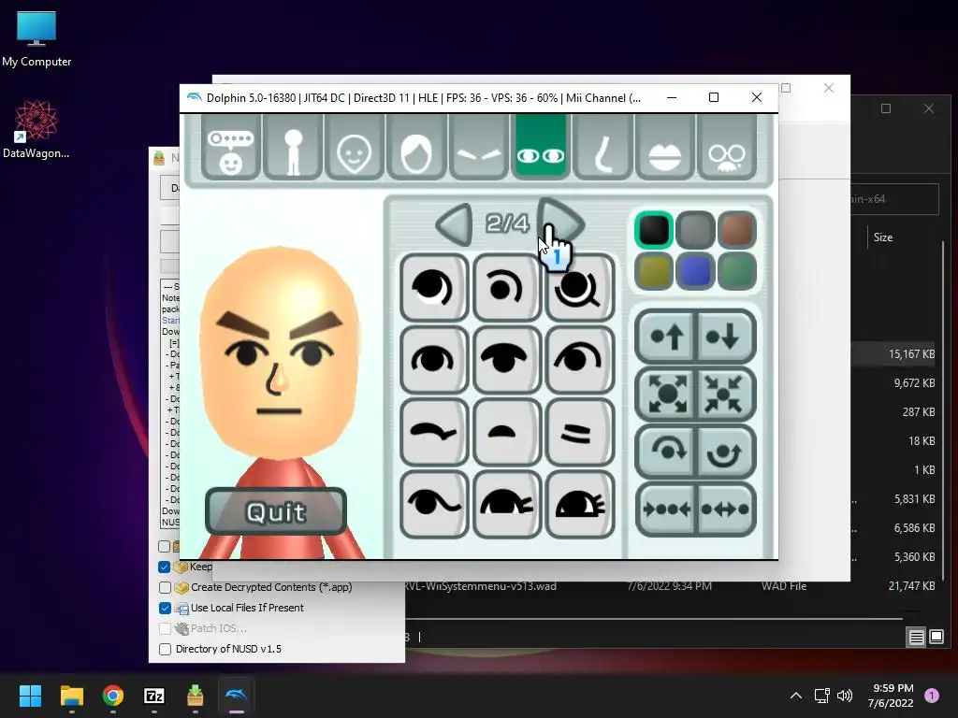The image size is (958, 718).
Task: Select the 21,747 KB WAD File row
Action: point(671,586)
